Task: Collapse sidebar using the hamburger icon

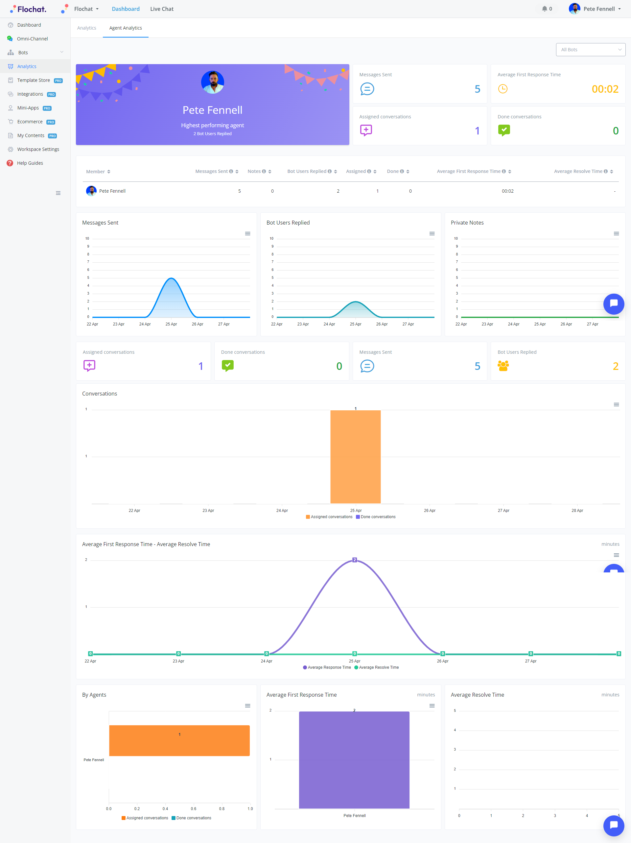Action: coord(58,193)
